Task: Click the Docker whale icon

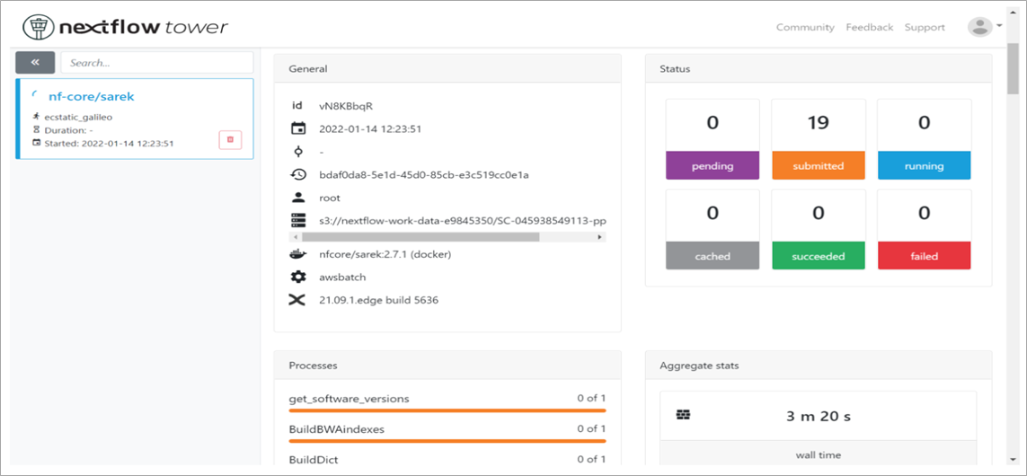Action: click(x=298, y=255)
